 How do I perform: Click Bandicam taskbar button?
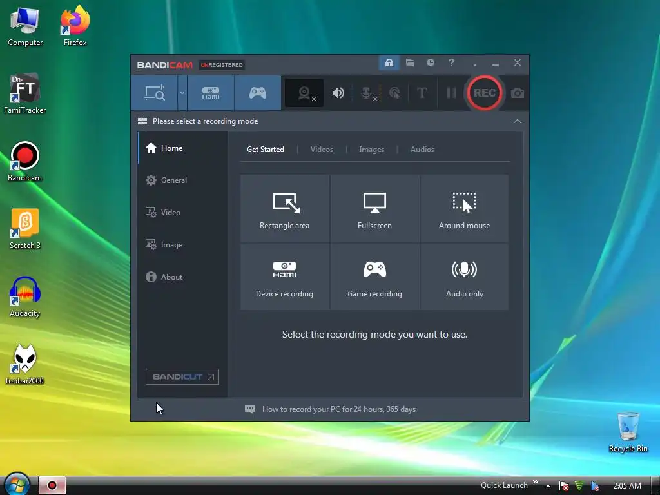tap(52, 485)
